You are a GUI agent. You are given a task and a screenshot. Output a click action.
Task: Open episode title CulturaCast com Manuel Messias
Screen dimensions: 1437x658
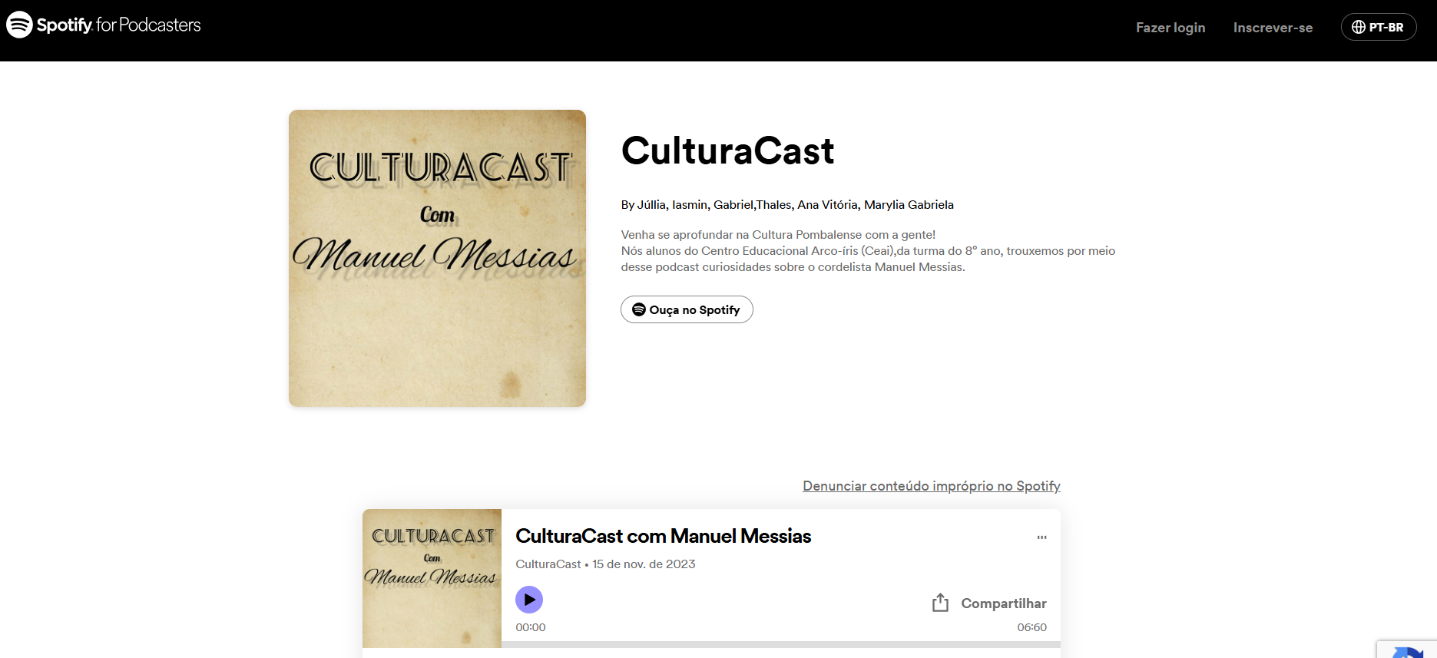[x=663, y=536]
